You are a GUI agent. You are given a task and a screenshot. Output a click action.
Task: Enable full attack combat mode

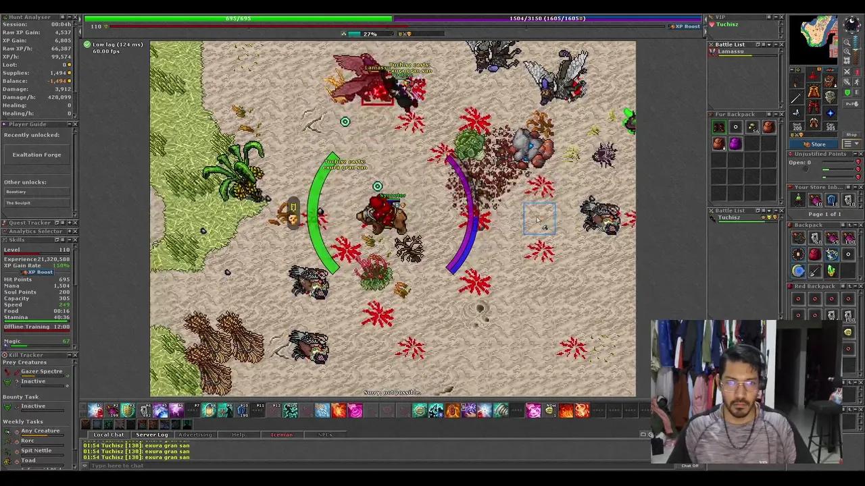[847, 72]
